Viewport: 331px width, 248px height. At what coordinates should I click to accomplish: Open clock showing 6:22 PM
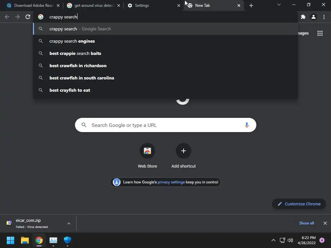tap(306, 240)
